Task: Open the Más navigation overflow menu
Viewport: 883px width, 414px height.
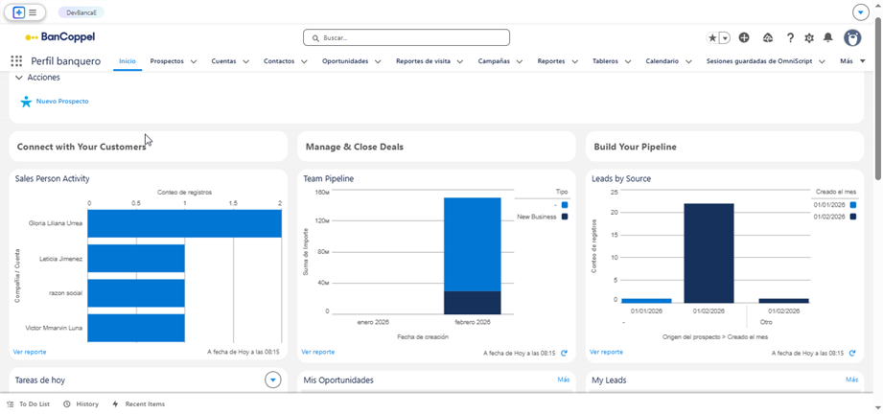Action: [851, 61]
